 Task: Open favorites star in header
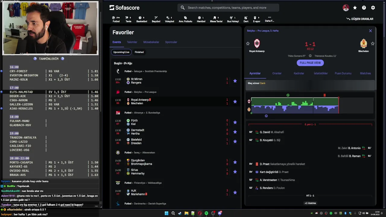pyautogui.click(x=355, y=8)
